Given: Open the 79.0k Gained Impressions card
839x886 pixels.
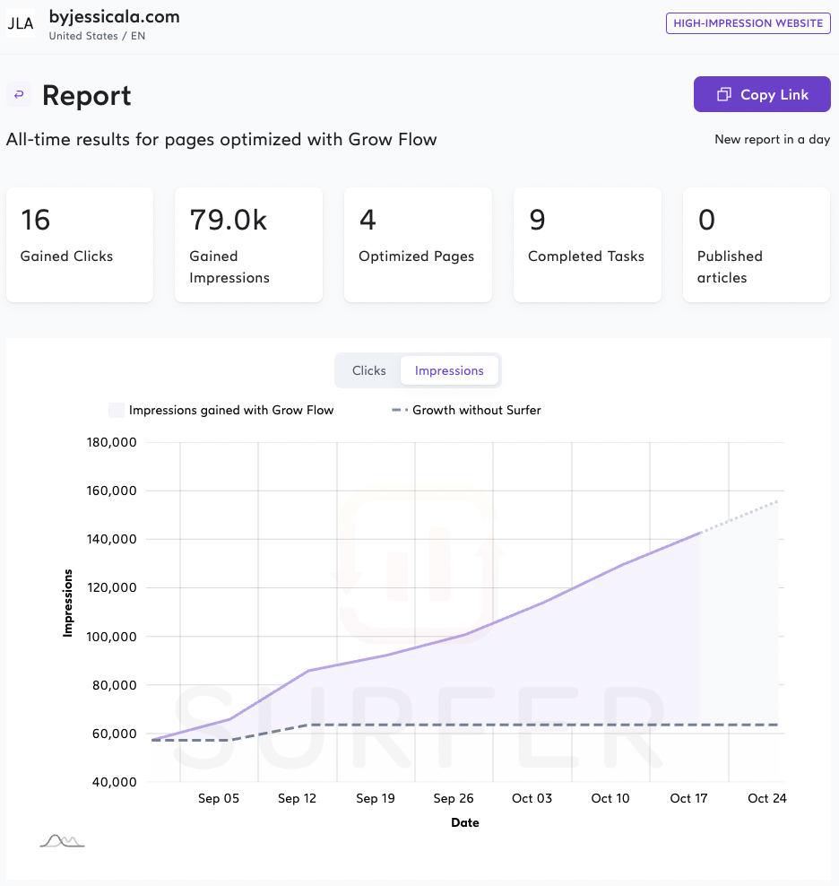Looking at the screenshot, I should 248,245.
